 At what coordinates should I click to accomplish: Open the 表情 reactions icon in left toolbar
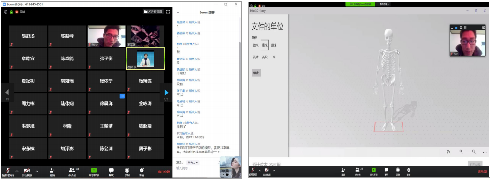(x=142, y=171)
